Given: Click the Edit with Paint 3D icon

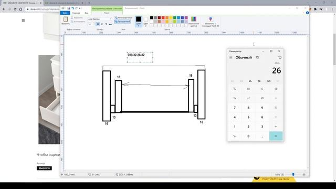Looking at the screenshot, I should tap(210, 21).
